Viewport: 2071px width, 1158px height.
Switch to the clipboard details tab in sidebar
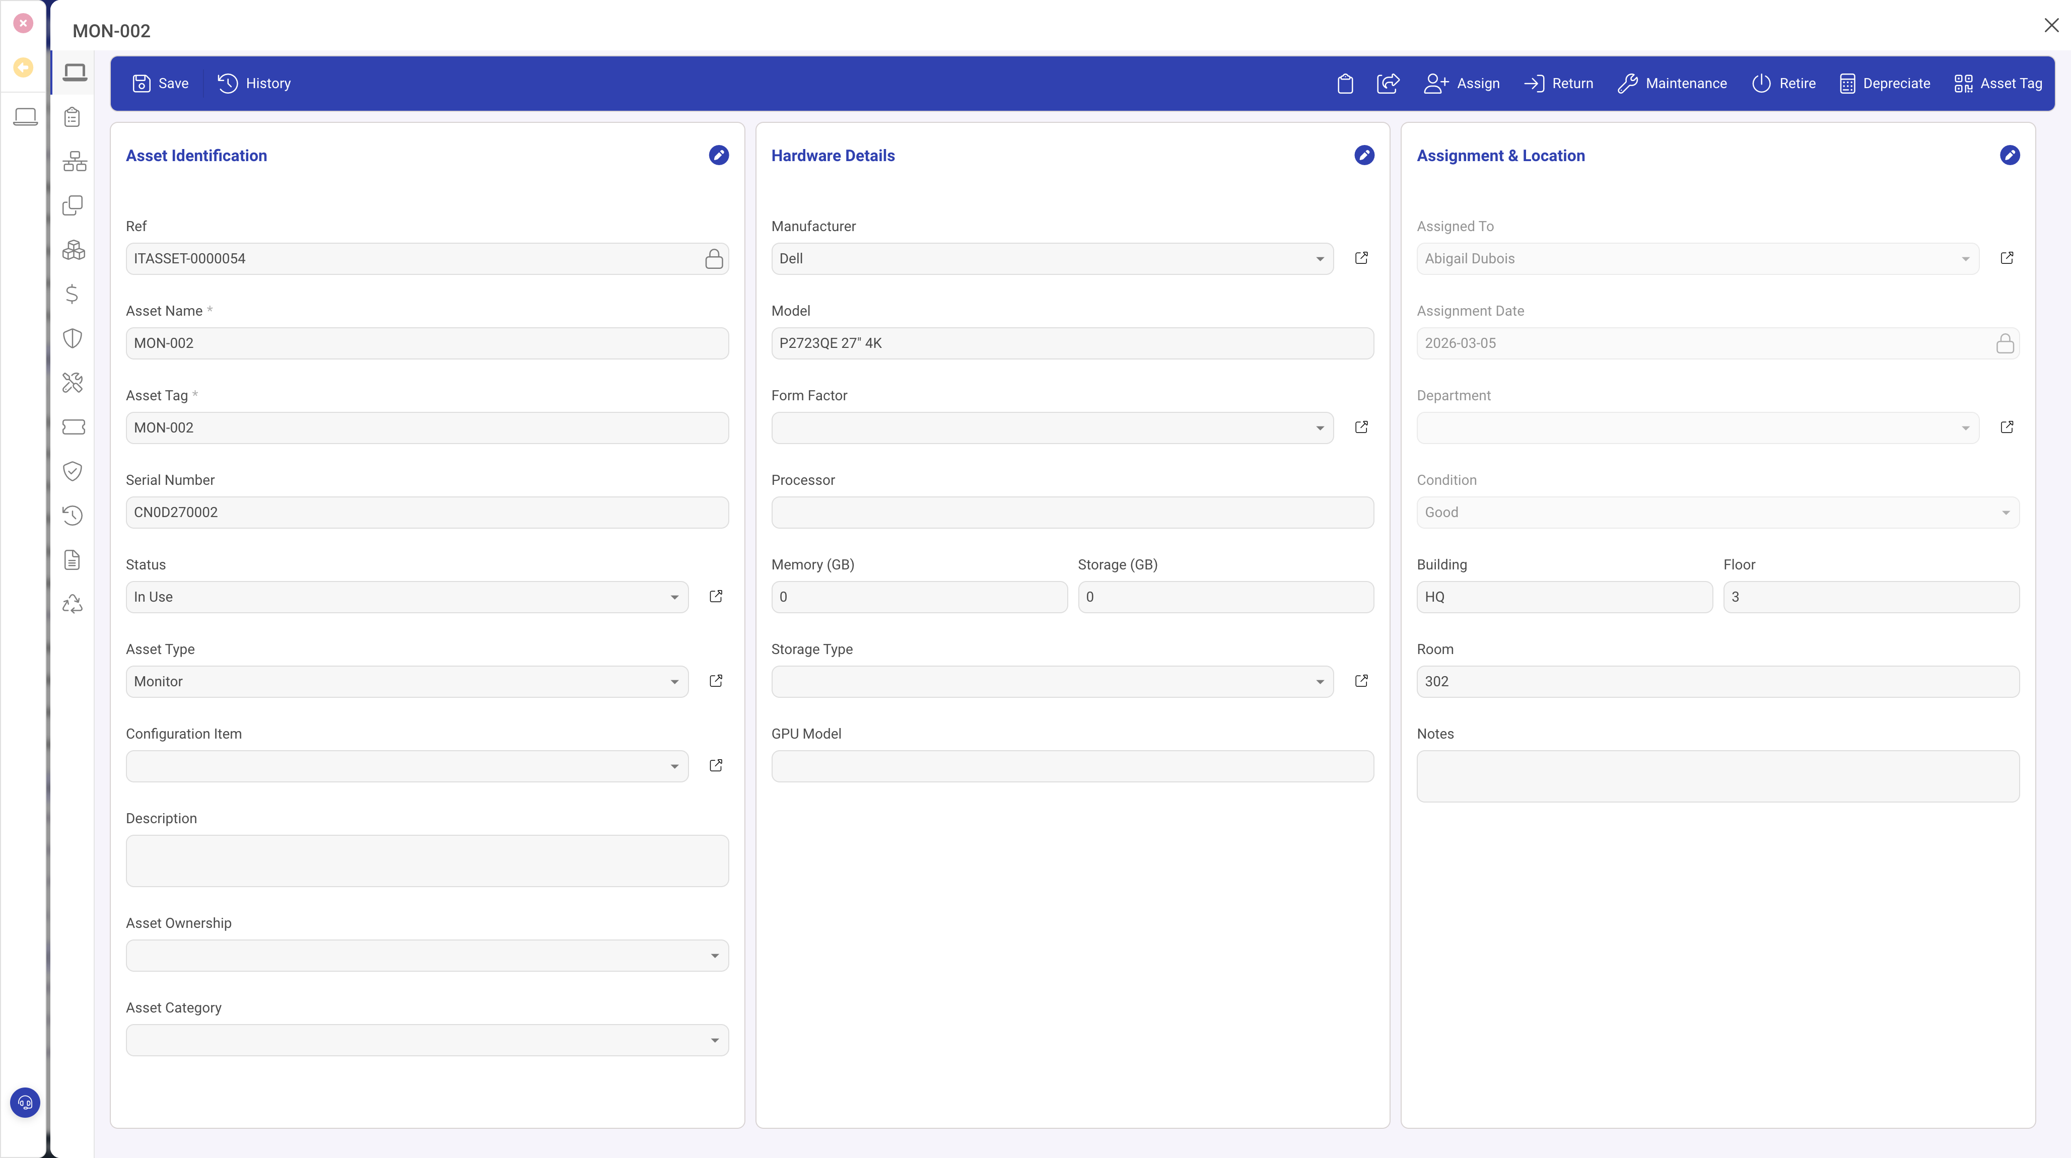(73, 116)
